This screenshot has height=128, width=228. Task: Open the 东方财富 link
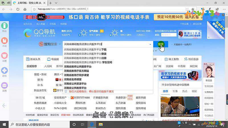121,103
